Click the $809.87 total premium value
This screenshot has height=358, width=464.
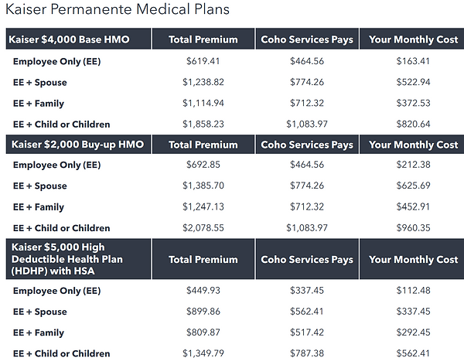tap(203, 332)
